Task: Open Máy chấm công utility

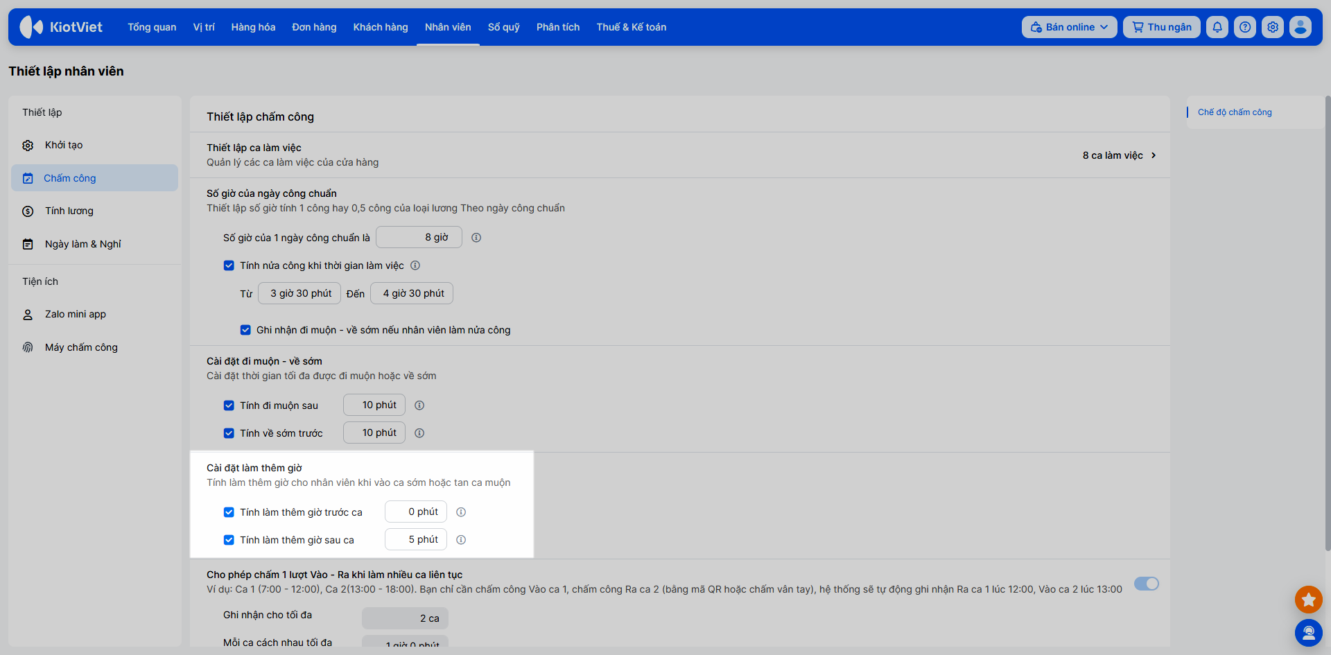Action: [94, 347]
